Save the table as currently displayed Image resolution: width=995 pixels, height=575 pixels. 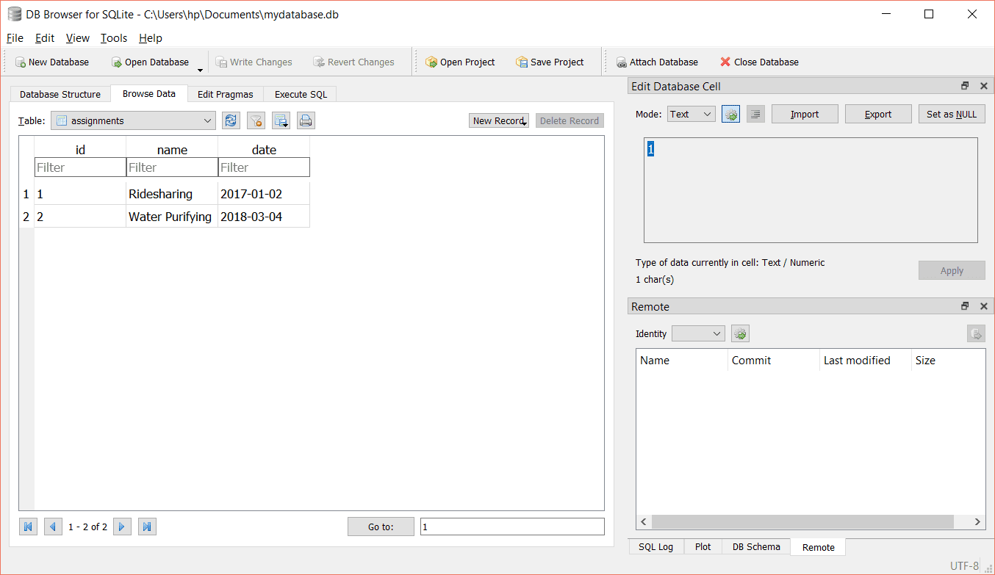coord(281,120)
